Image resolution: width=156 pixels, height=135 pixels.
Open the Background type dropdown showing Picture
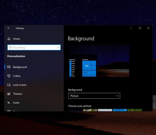click(x=94, y=96)
